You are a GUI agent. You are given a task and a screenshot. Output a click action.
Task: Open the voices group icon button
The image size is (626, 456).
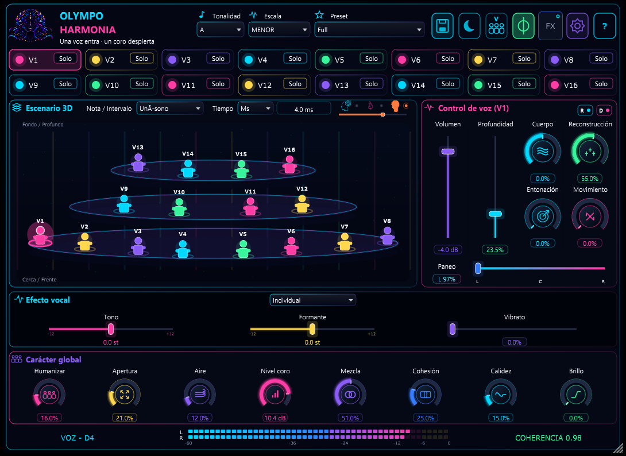point(496,26)
